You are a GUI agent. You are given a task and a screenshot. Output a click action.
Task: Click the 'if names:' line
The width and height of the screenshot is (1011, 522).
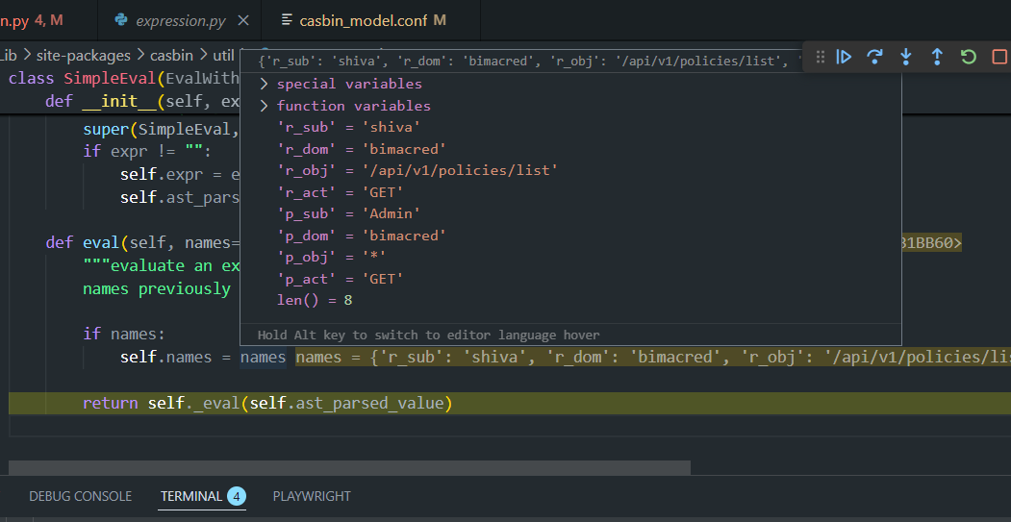click(124, 334)
